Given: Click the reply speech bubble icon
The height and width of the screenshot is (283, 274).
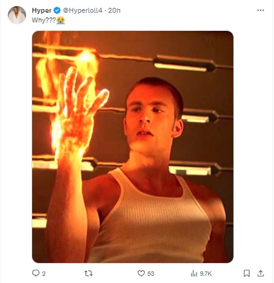Looking at the screenshot, I should tap(36, 273).
